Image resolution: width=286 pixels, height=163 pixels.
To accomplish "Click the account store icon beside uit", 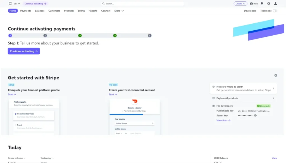I will (10, 4).
